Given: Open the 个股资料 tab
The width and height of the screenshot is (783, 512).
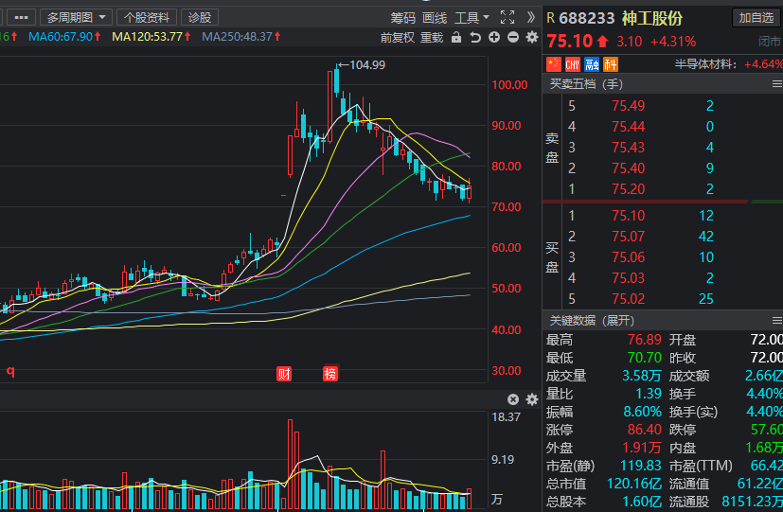Looking at the screenshot, I should click(x=147, y=17).
